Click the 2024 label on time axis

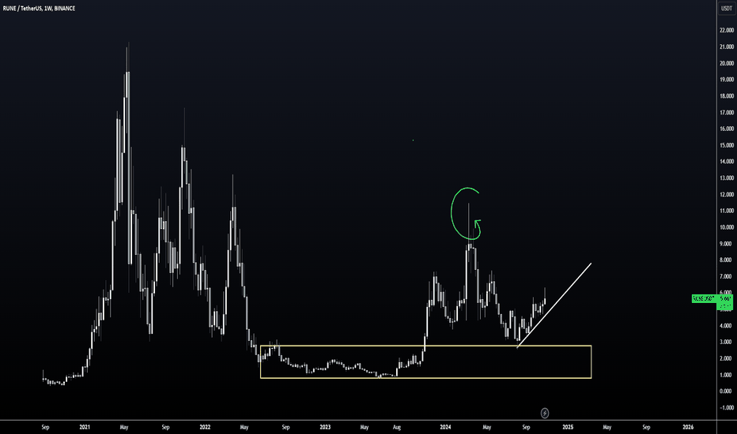(445, 427)
